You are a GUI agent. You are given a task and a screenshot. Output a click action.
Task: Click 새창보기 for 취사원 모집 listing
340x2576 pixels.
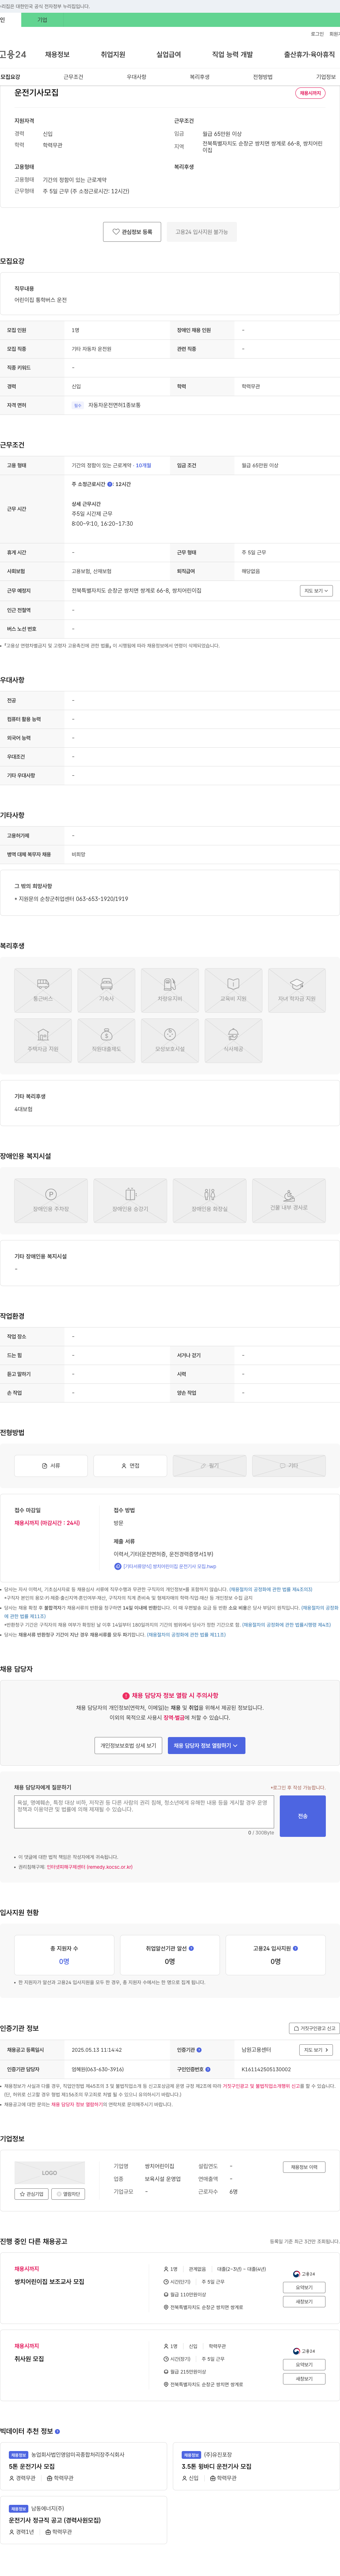coord(304,2379)
